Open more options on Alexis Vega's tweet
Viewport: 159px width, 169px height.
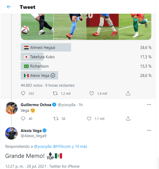point(149,131)
